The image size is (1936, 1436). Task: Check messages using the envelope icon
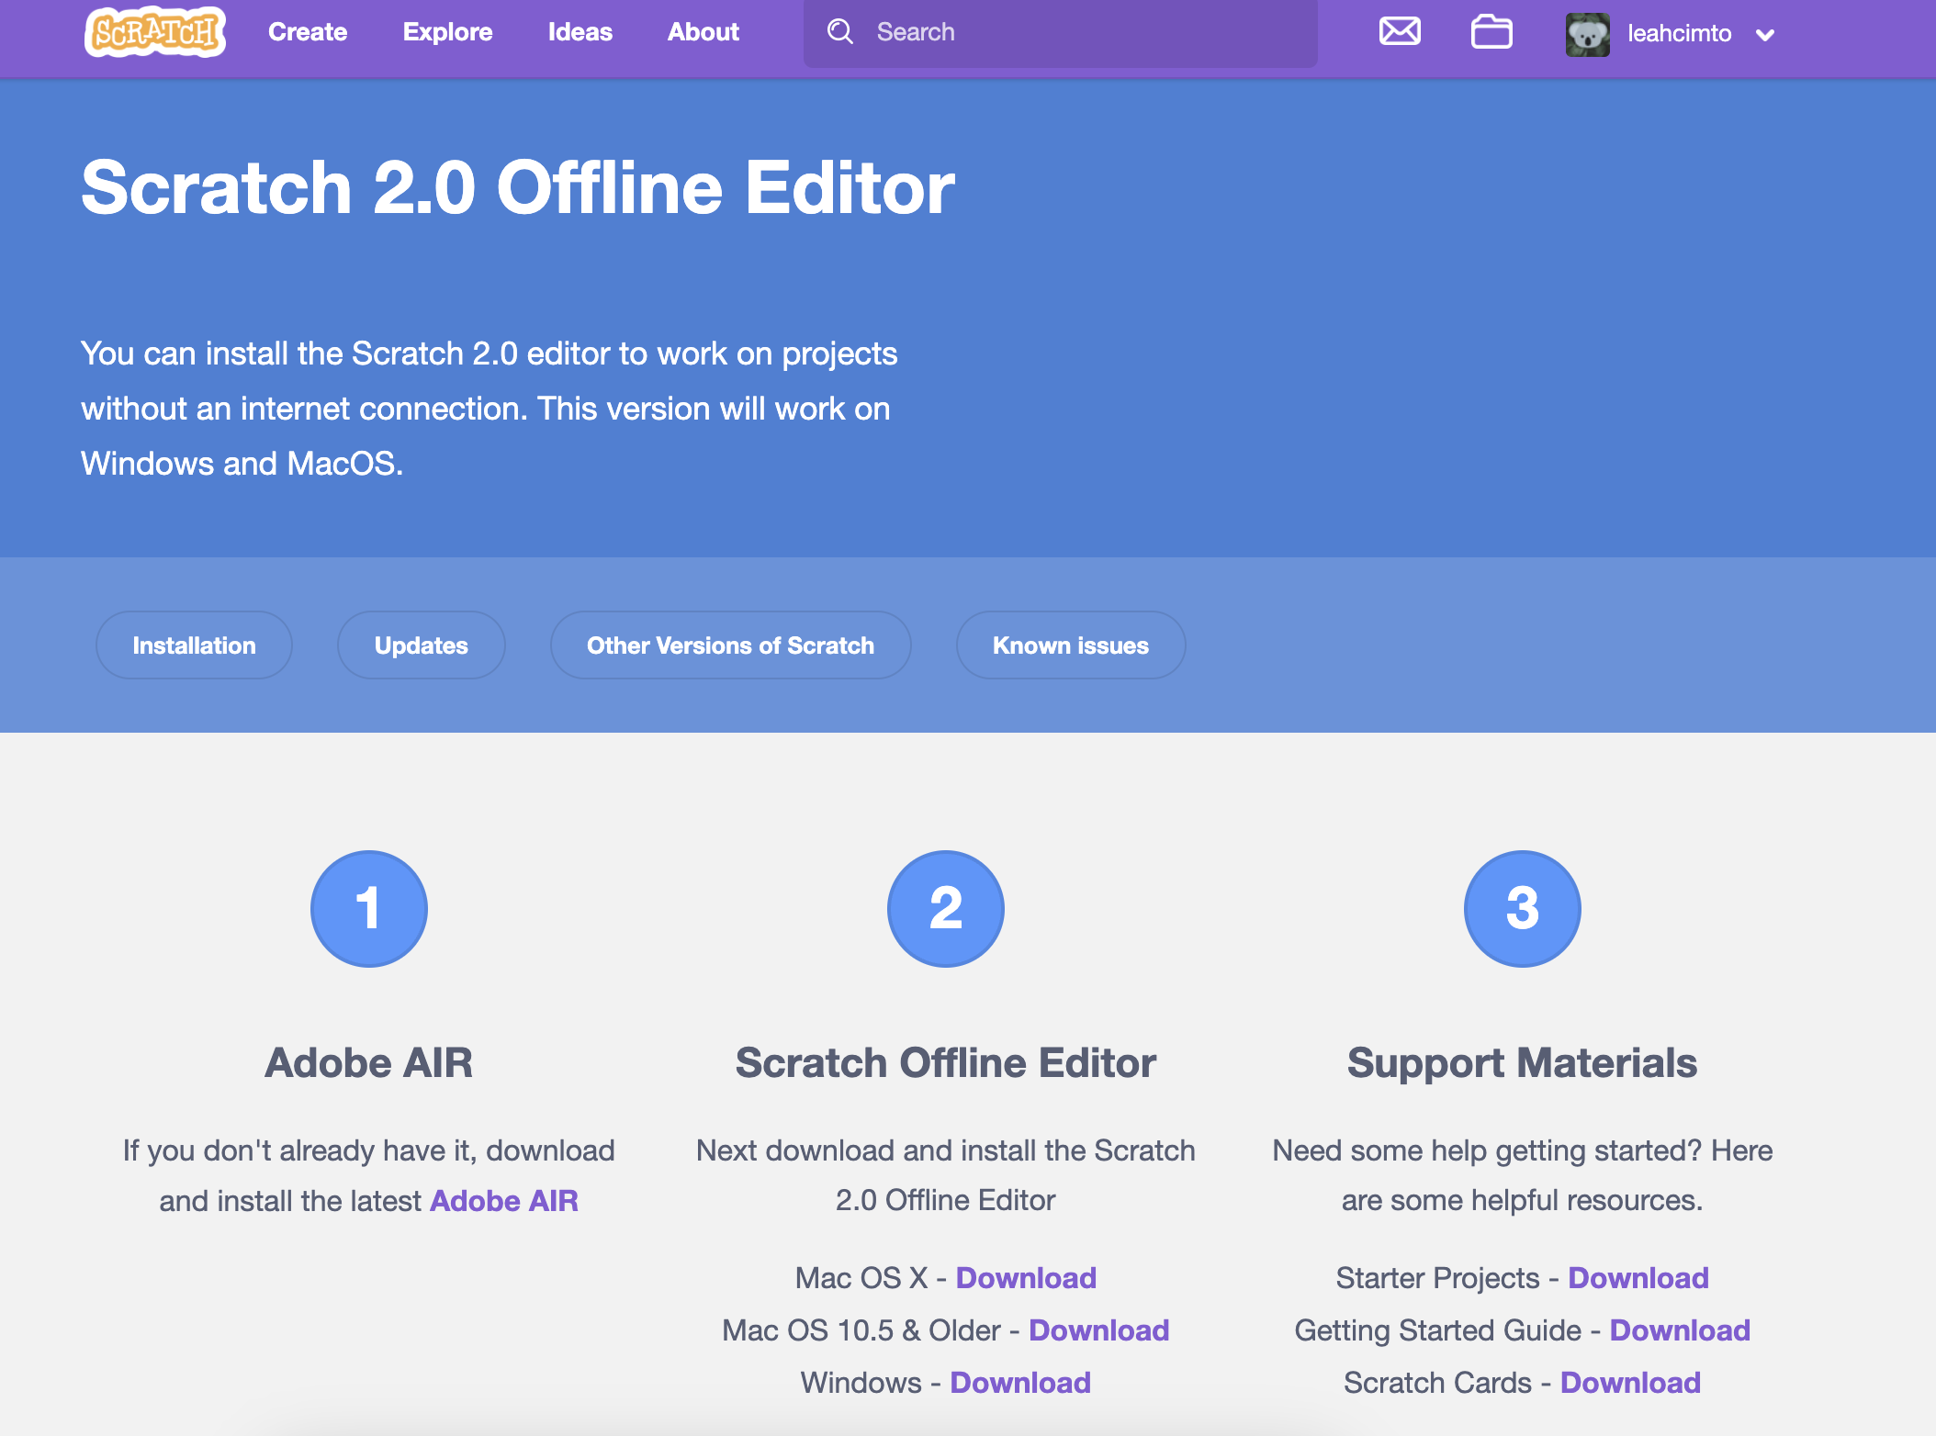(x=1399, y=31)
